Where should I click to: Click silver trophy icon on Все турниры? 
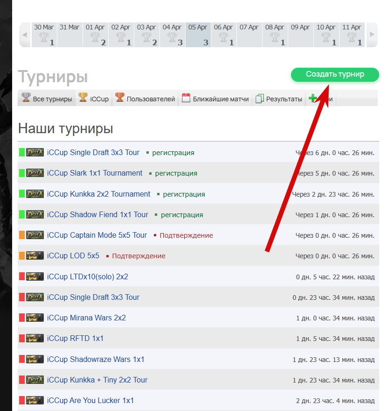tap(26, 97)
